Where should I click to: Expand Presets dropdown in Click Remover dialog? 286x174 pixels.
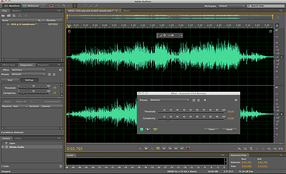(169, 100)
